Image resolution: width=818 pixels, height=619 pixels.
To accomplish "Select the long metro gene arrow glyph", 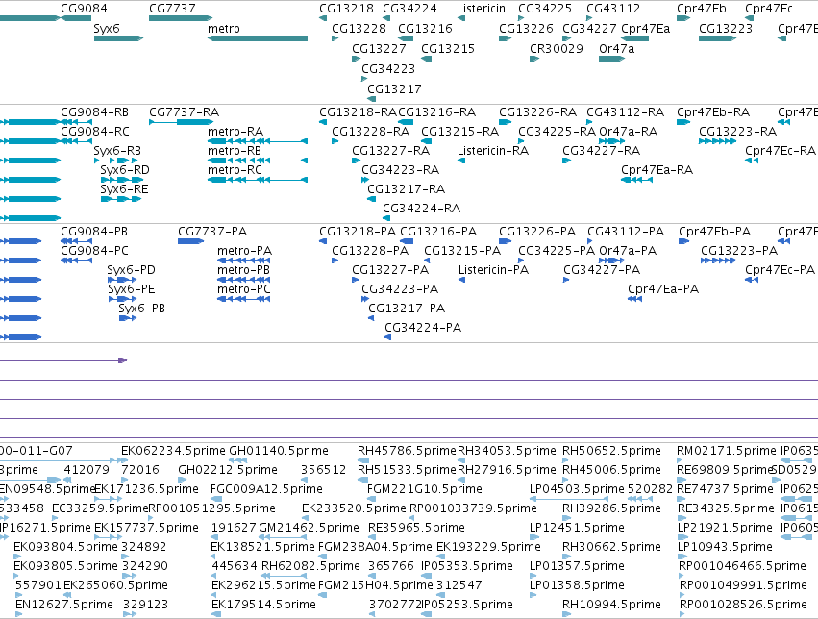I will tap(258, 38).
